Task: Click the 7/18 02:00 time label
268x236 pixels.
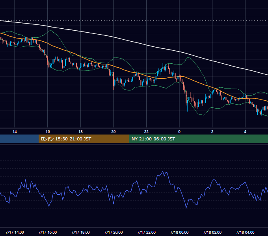Action: (x=212, y=232)
